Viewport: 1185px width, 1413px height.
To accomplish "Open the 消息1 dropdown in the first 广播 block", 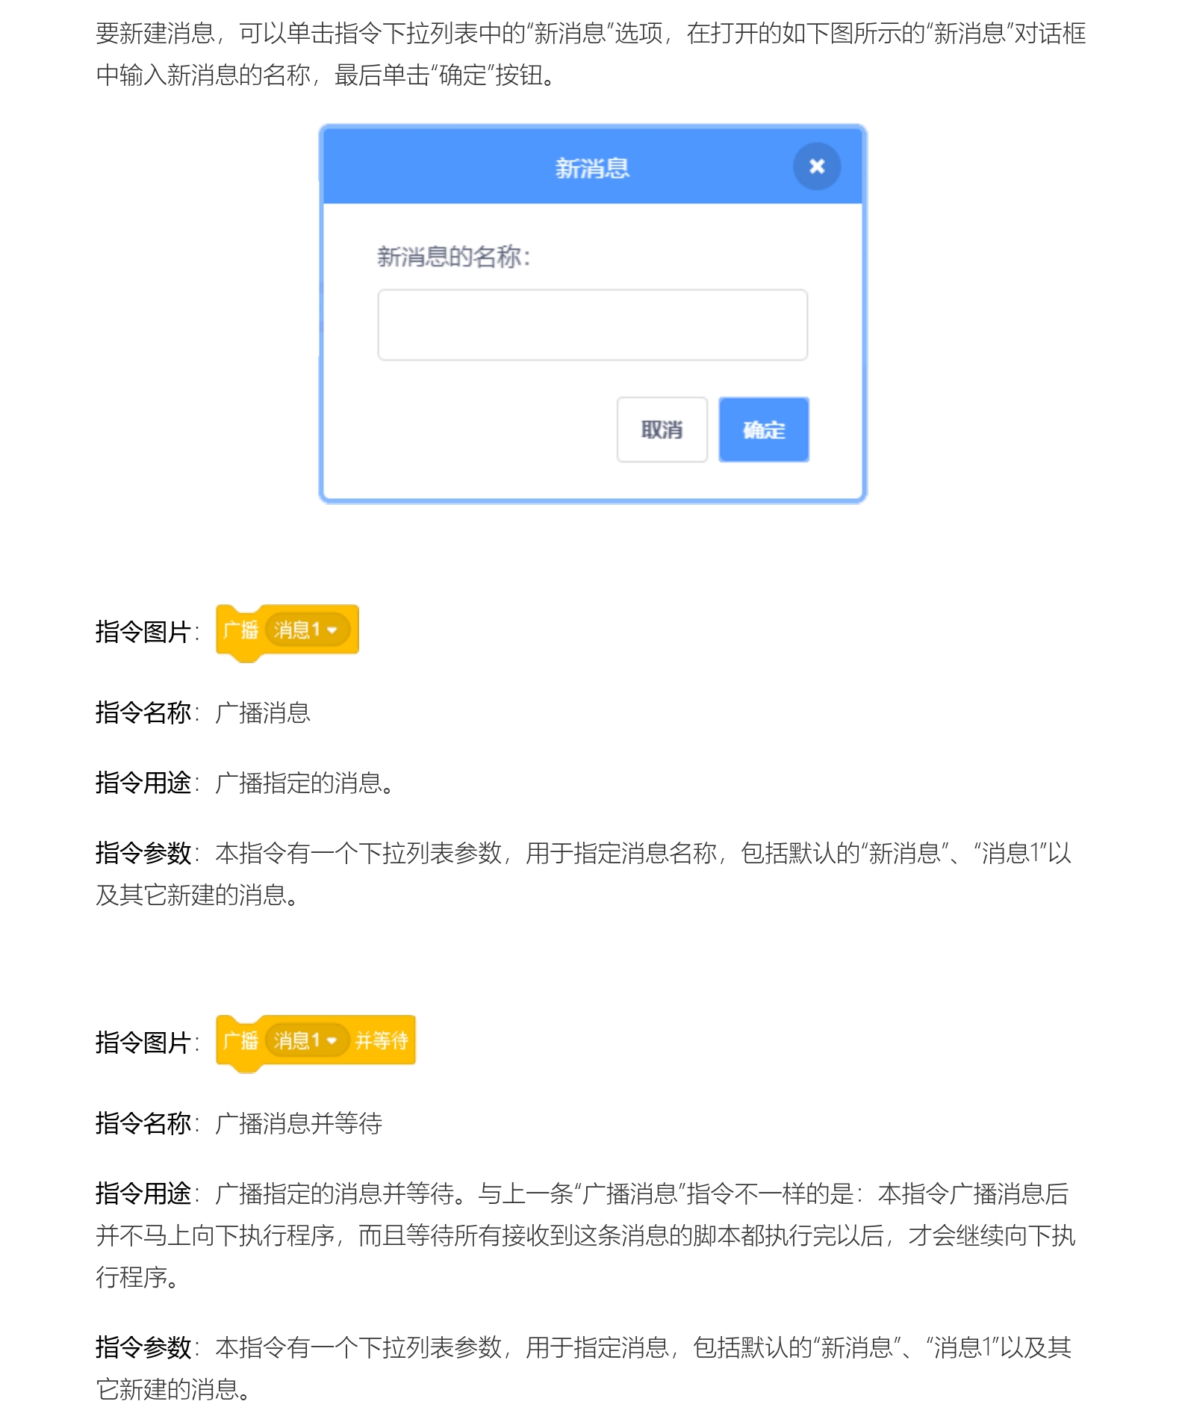I will point(307,630).
